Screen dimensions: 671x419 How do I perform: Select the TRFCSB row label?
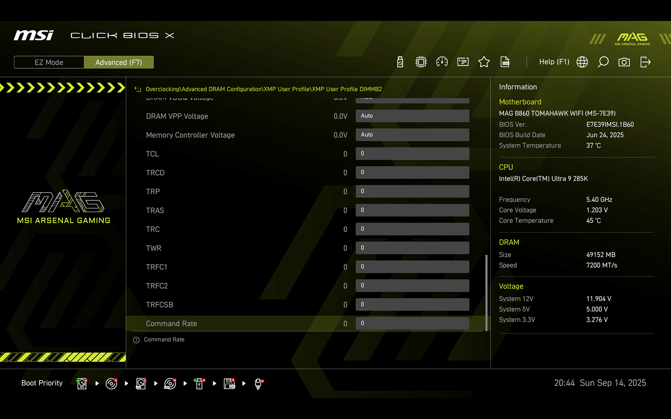(x=159, y=305)
